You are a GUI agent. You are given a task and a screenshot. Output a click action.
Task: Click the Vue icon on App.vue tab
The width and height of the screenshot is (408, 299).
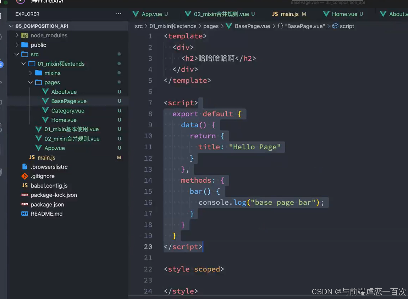[136, 14]
